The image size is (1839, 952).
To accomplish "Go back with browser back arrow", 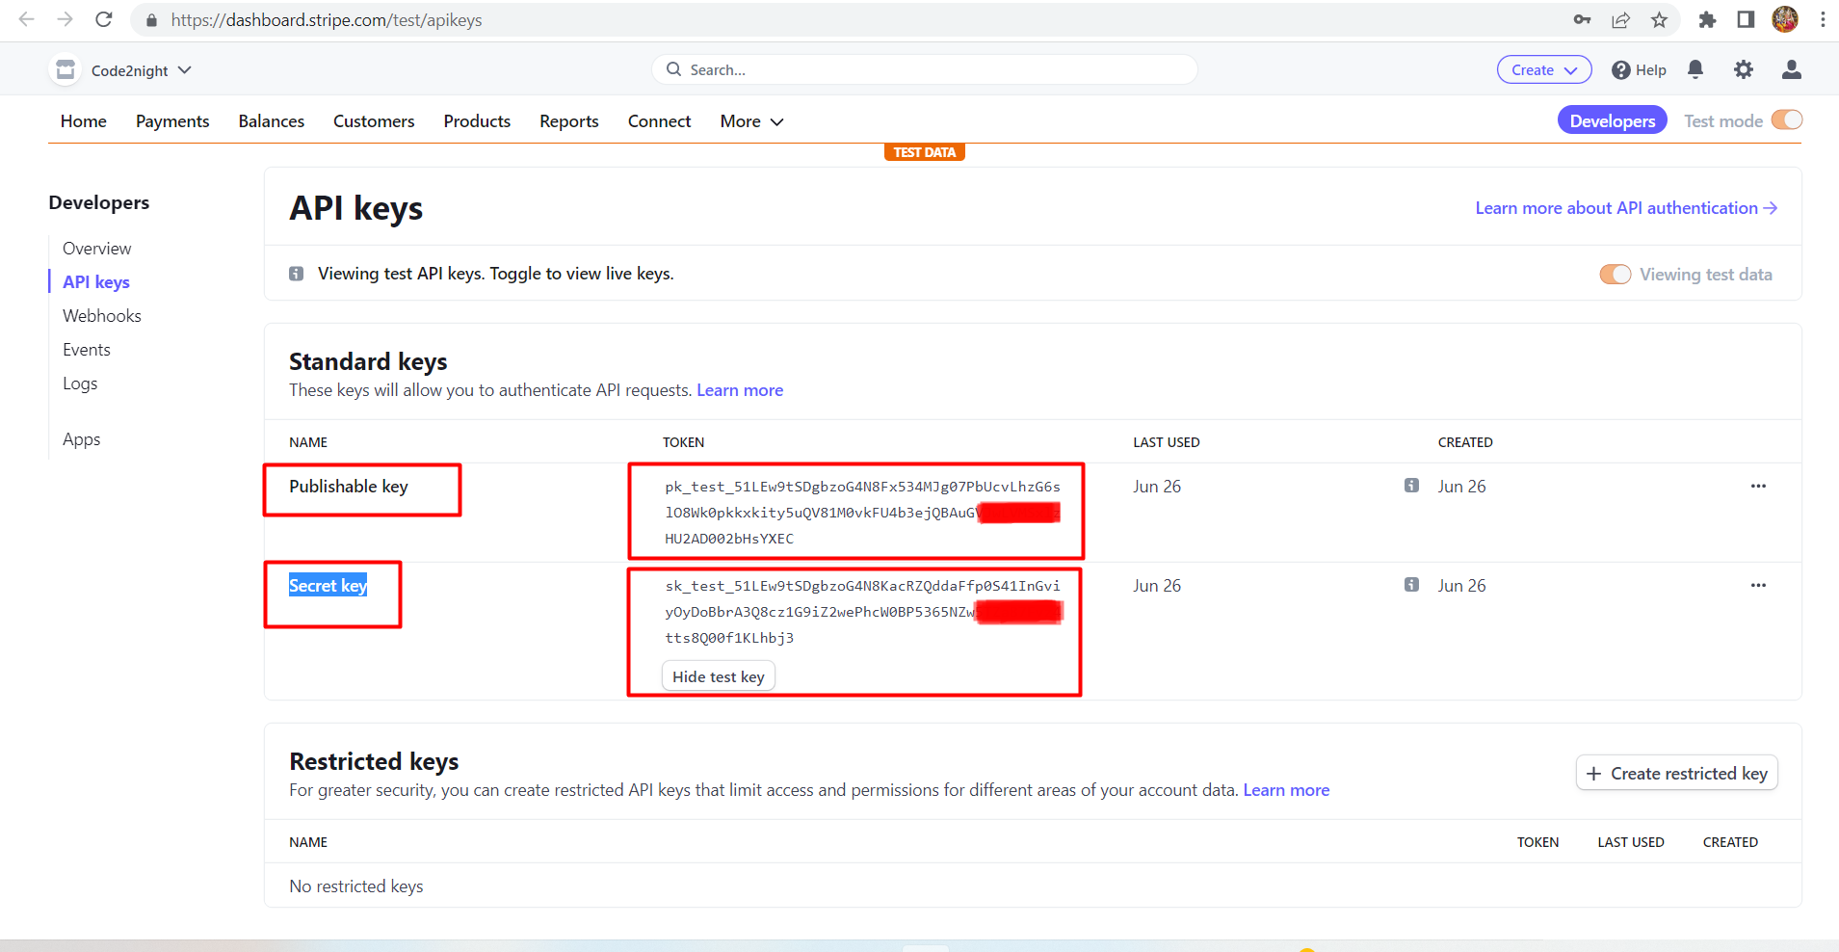I will (26, 19).
